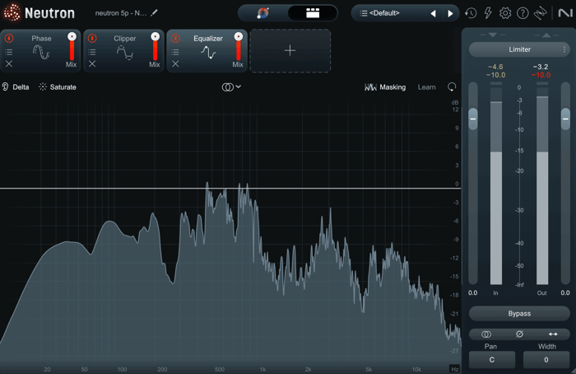The image size is (576, 374).
Task: Adjust Phase module Mix slider
Action: [x=72, y=47]
